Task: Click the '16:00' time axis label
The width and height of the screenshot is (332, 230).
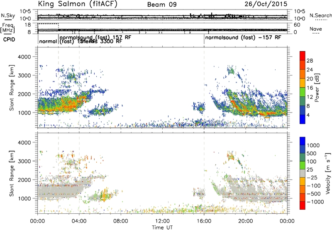Action: coord(204,221)
